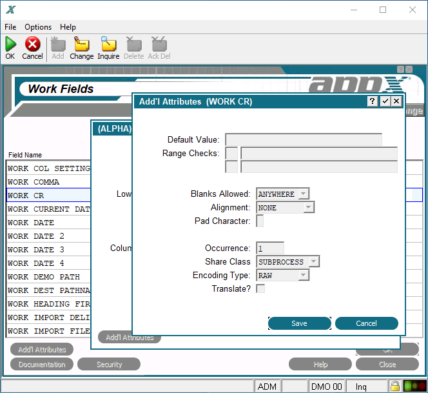The width and height of the screenshot is (428, 393).
Task: Open the File menu
Action: [x=10, y=27]
